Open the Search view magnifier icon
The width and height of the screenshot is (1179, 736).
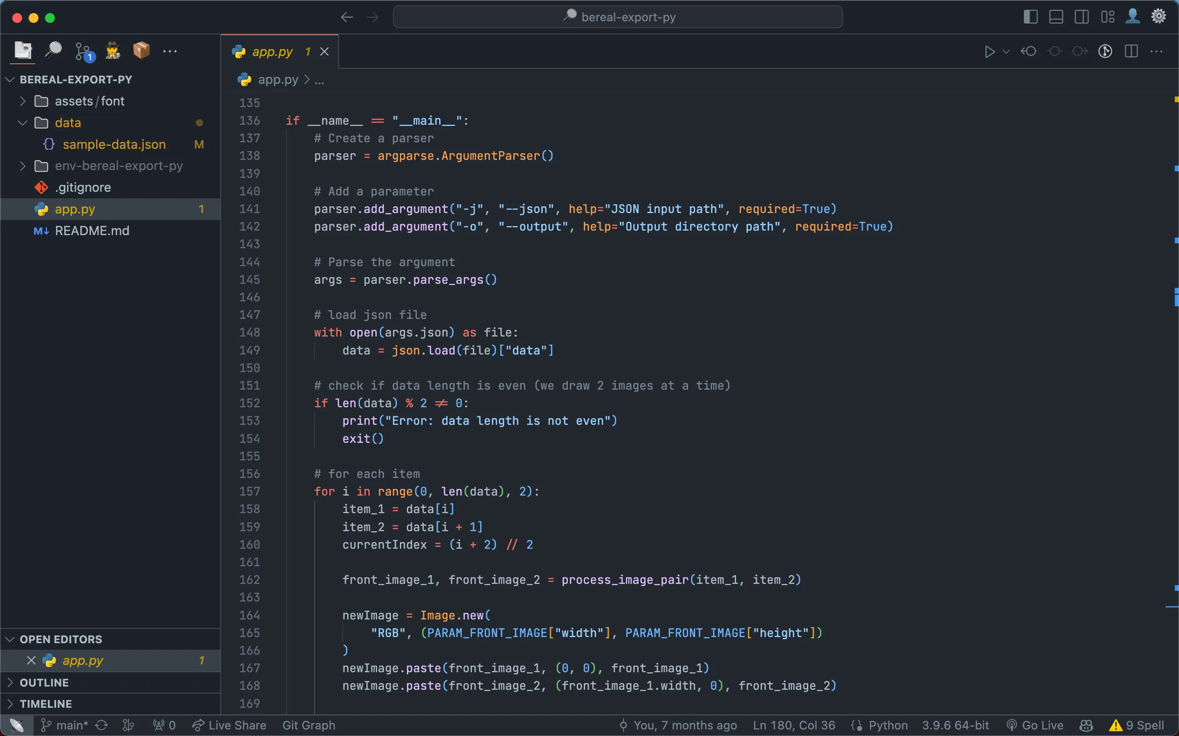point(53,51)
